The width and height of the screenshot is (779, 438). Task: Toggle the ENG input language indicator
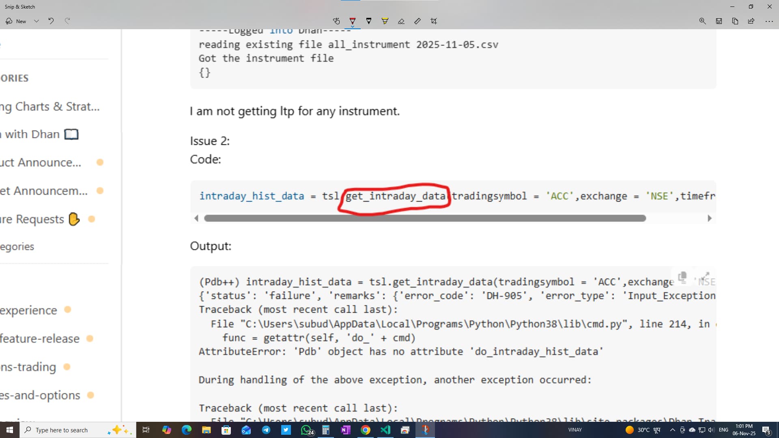[x=723, y=430]
